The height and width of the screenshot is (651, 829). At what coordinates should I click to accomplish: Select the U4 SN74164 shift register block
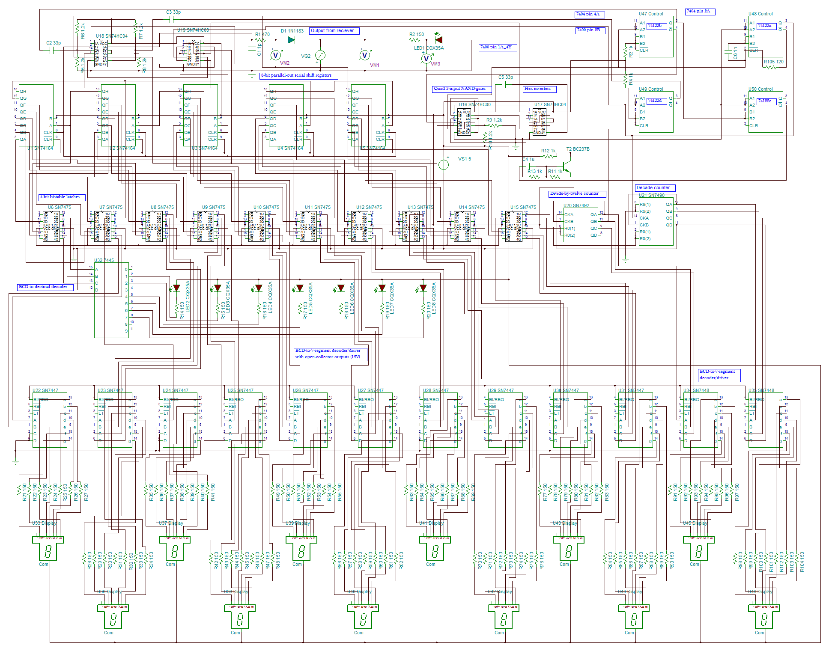click(286, 115)
